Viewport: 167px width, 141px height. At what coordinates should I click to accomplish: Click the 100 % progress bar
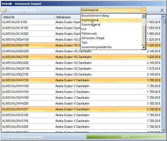(125, 137)
